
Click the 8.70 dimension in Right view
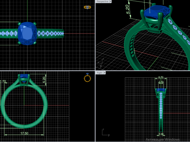point(161,77)
